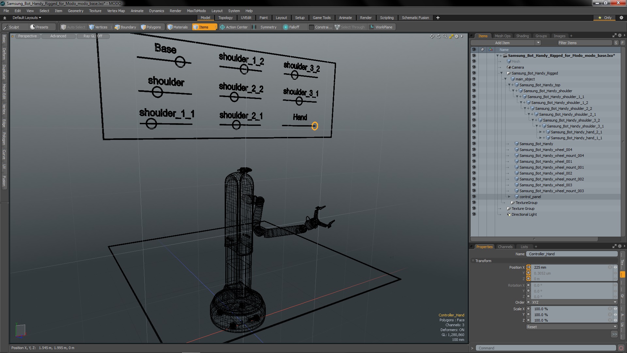Image resolution: width=627 pixels, height=353 pixels.
Task: Open the MaxToModo menu
Action: [x=196, y=11]
